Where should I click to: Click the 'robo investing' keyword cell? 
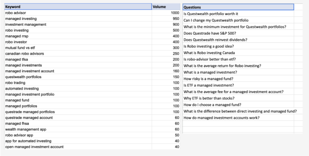click(x=78, y=30)
